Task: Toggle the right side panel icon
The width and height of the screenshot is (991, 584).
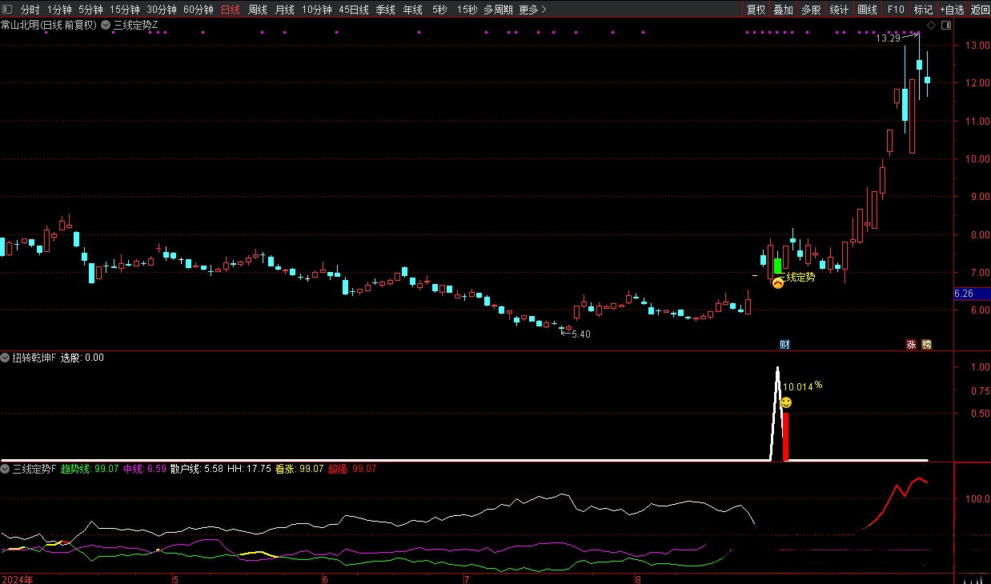Action: (x=946, y=25)
